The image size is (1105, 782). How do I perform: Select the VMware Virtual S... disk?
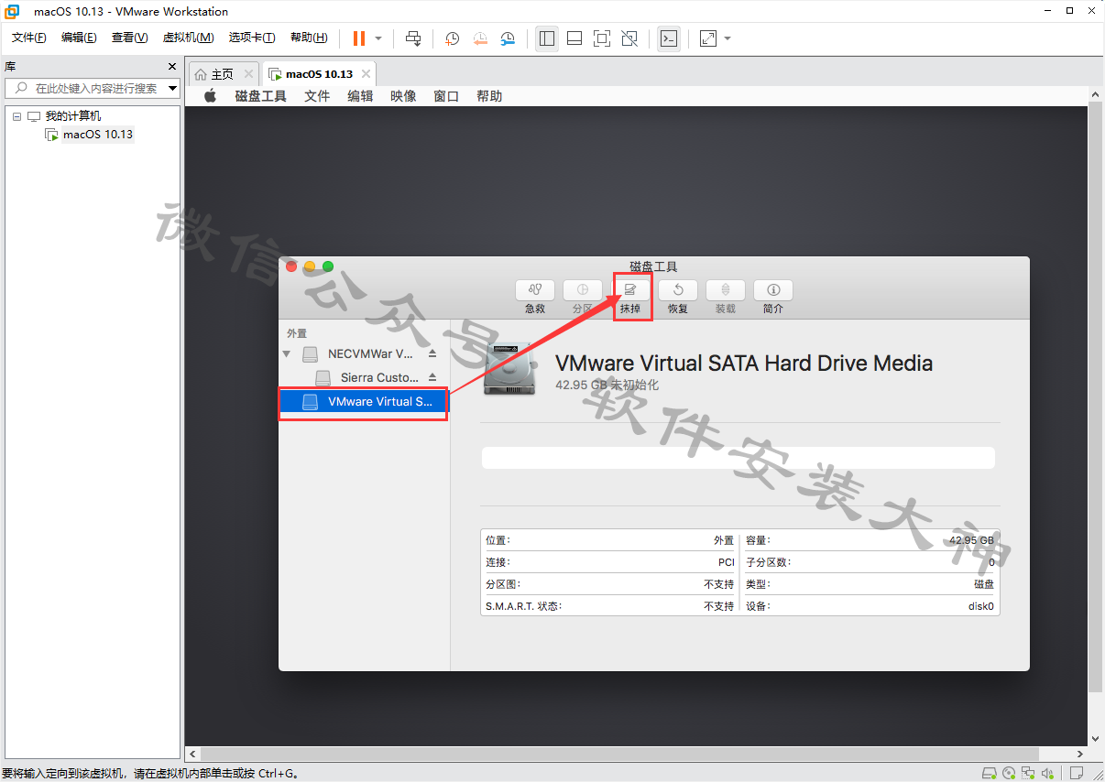[364, 401]
